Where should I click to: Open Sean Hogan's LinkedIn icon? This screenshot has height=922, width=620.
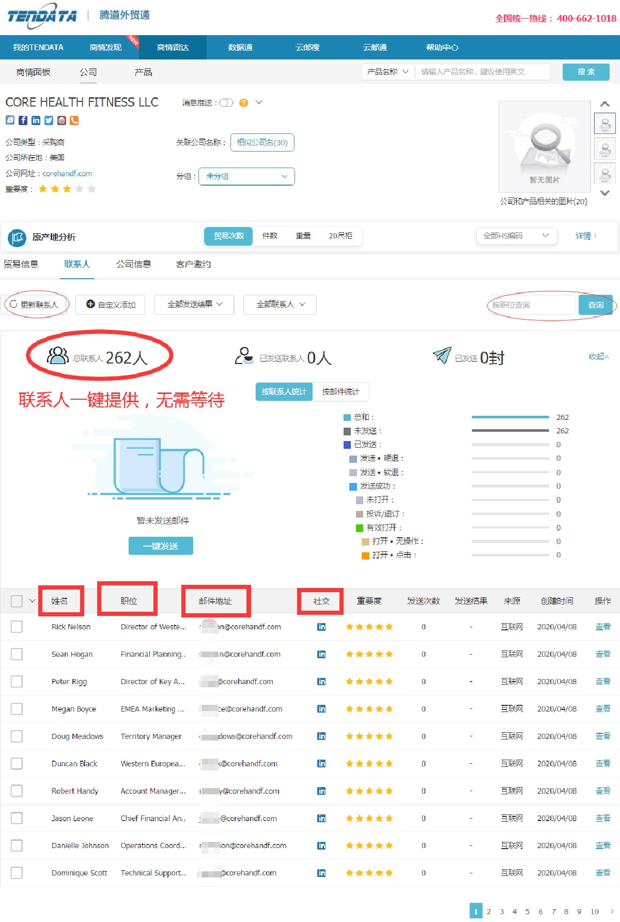pyautogui.click(x=321, y=654)
